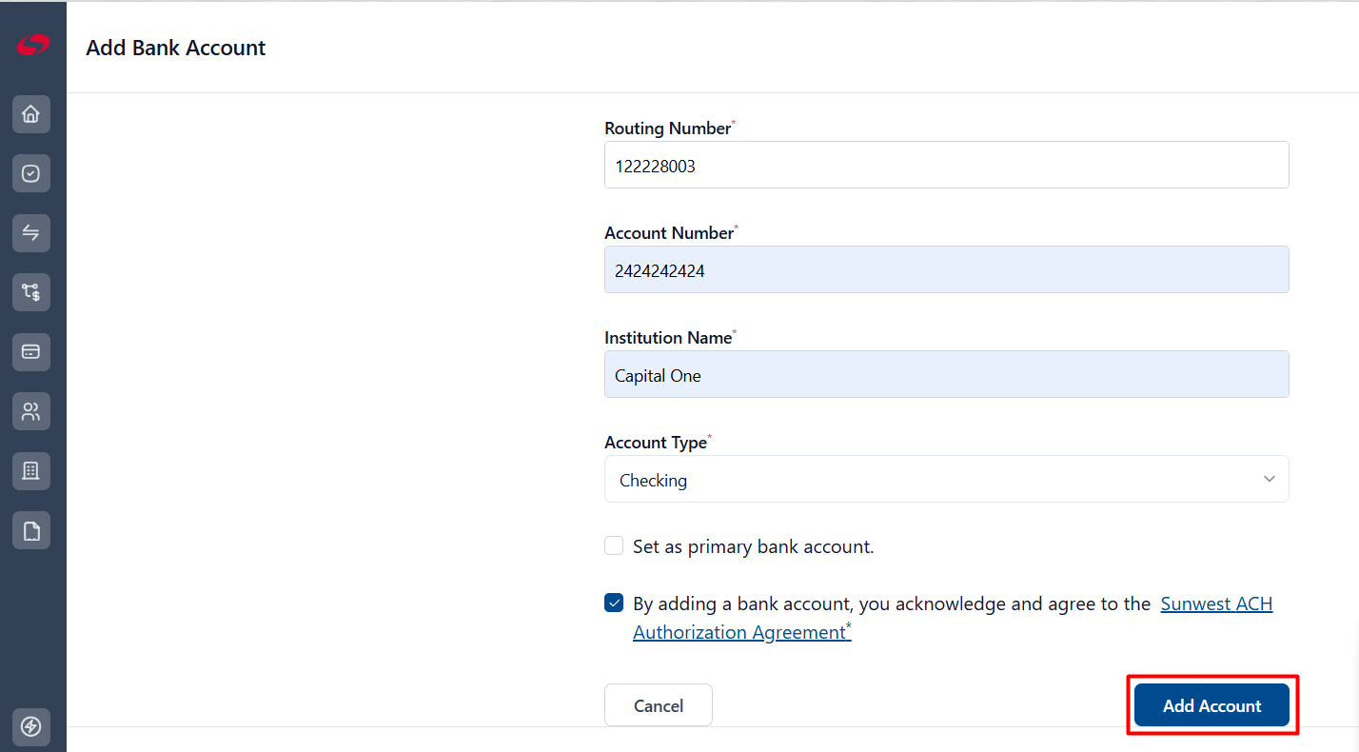
Task: Focus the Routing Number field
Action: pos(947,166)
